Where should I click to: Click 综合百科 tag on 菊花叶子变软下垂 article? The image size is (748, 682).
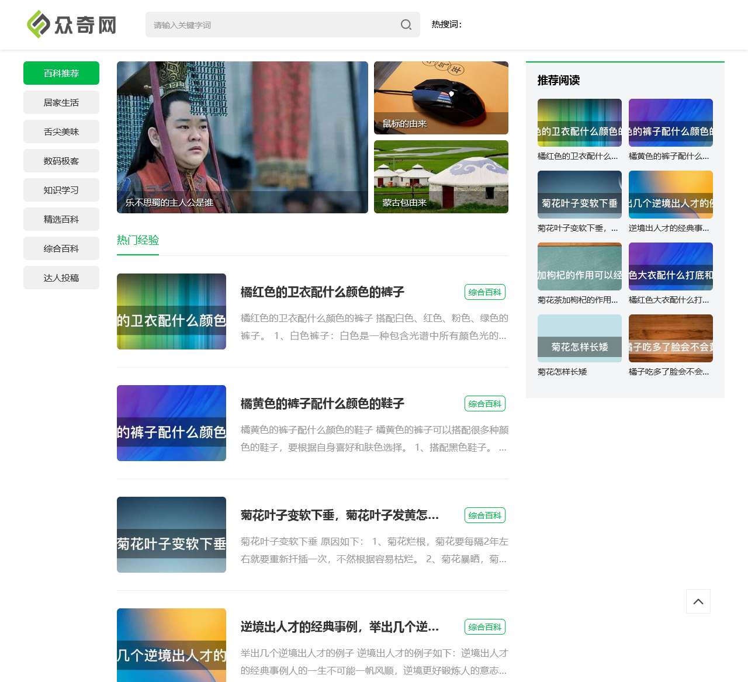click(484, 515)
